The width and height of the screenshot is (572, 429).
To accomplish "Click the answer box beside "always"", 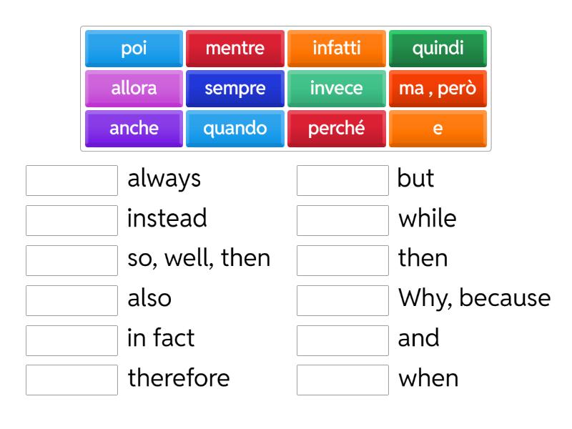I will (x=70, y=179).
